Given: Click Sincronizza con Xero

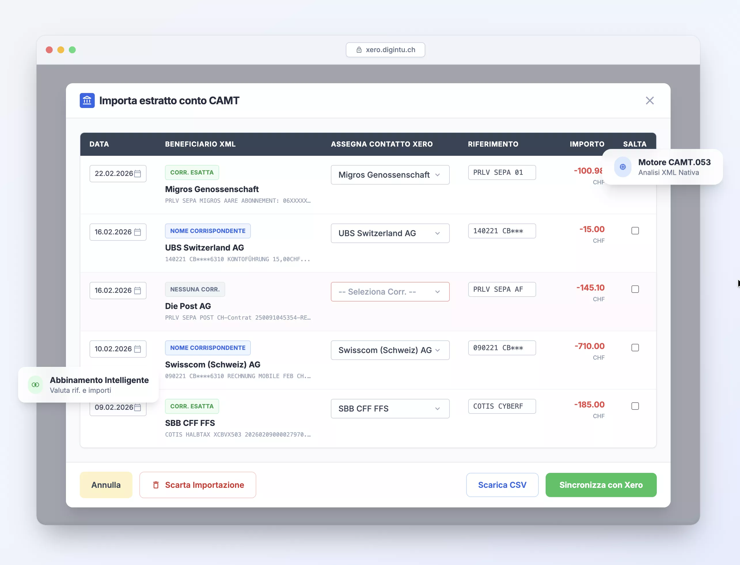Looking at the screenshot, I should click(601, 485).
